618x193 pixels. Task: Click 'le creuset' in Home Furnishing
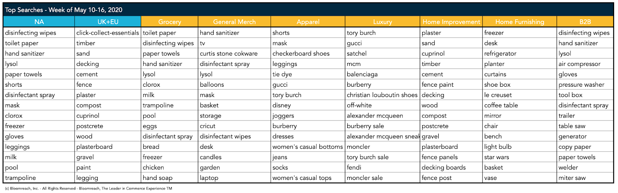coord(498,95)
